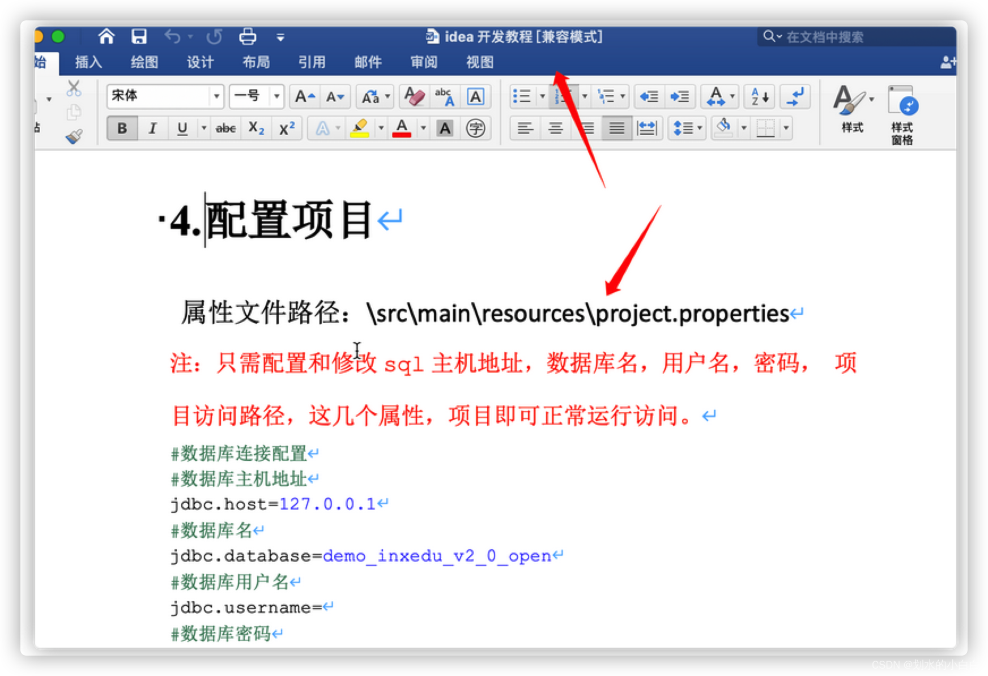This screenshot has width=988, height=676.
Task: Click the Home icon in title bar
Action: (x=106, y=37)
